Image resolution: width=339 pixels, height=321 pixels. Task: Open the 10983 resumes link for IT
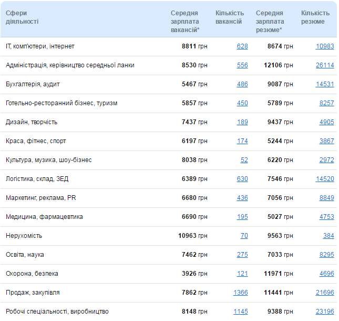pos(325,46)
